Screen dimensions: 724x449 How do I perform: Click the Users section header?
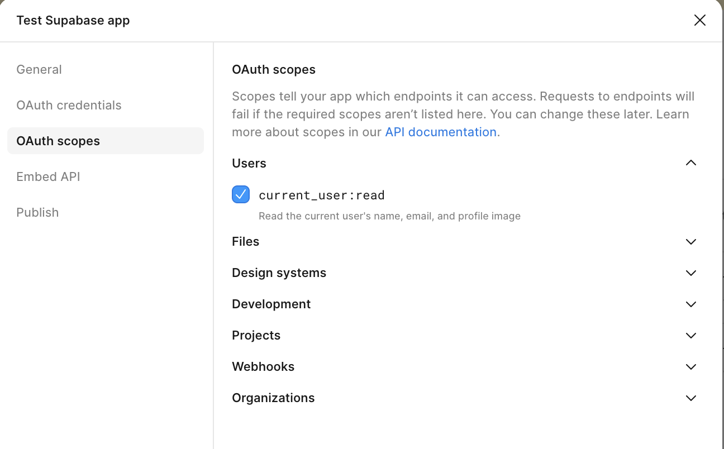(249, 163)
